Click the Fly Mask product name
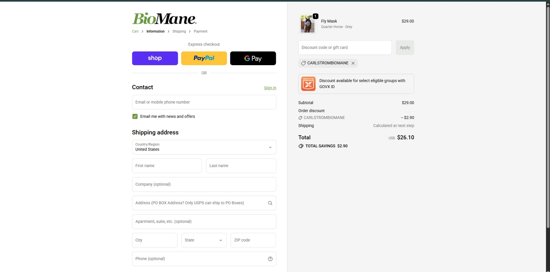 tap(329, 21)
